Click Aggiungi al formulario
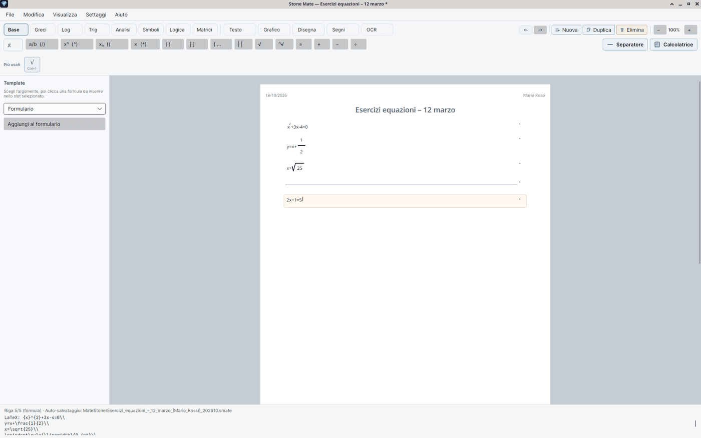 (x=55, y=124)
